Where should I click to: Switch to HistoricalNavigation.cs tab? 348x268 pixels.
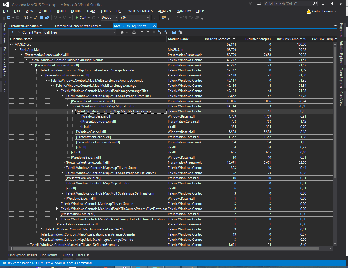tap(26, 26)
